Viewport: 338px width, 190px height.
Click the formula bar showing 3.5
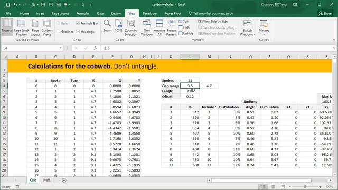click(x=217, y=48)
